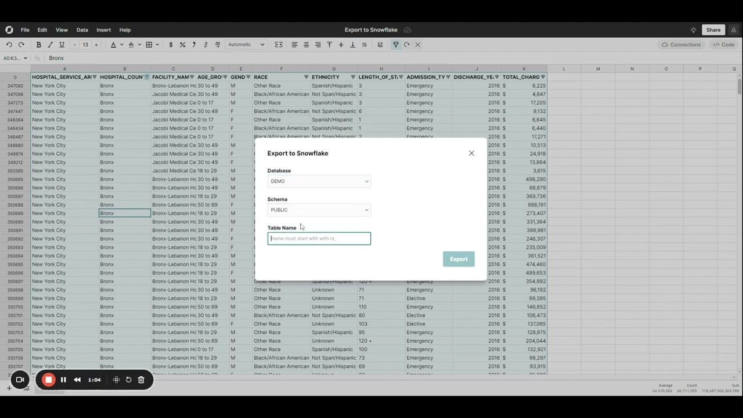
Task: Restart the recording
Action: [128, 380]
